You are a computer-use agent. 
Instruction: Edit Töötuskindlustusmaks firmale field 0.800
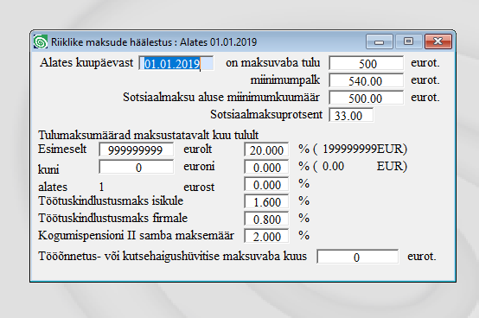(266, 219)
